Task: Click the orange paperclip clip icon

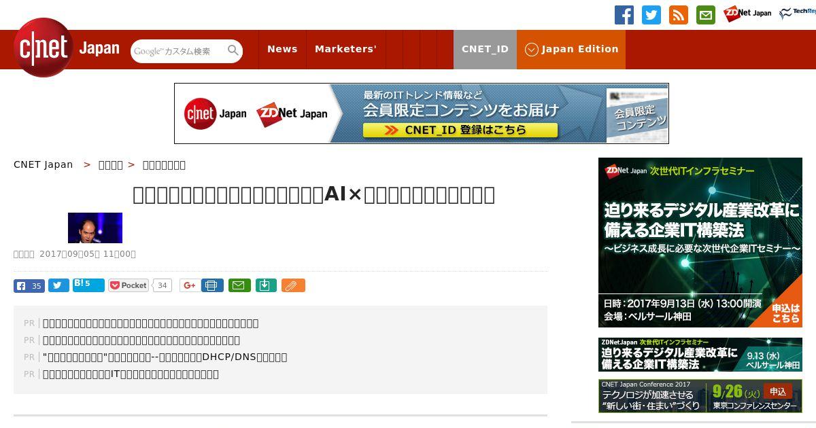Action: pyautogui.click(x=293, y=285)
